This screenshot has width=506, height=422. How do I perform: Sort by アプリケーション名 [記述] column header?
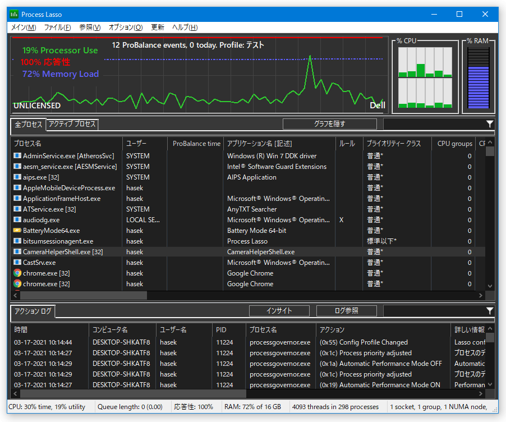(x=279, y=143)
